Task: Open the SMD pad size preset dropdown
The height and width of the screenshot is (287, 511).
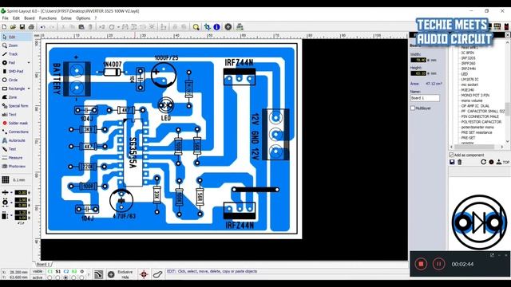Action: 11,215
